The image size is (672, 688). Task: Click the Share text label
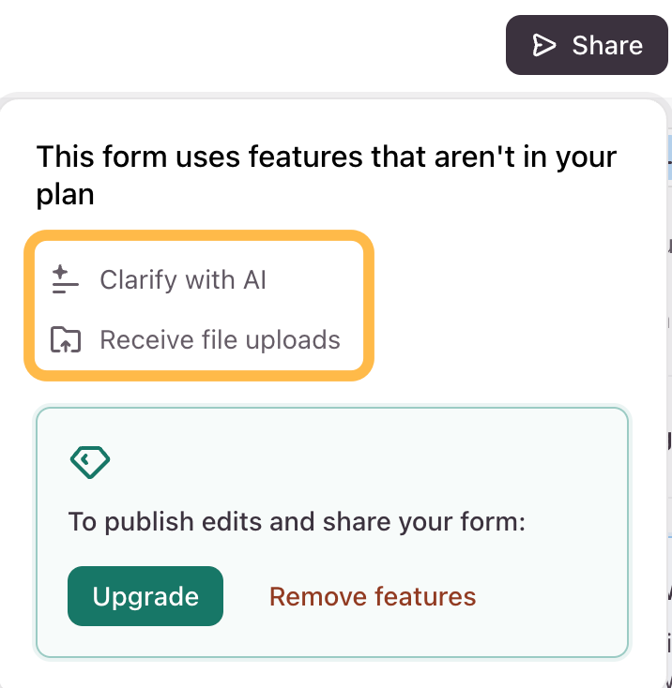tap(607, 45)
